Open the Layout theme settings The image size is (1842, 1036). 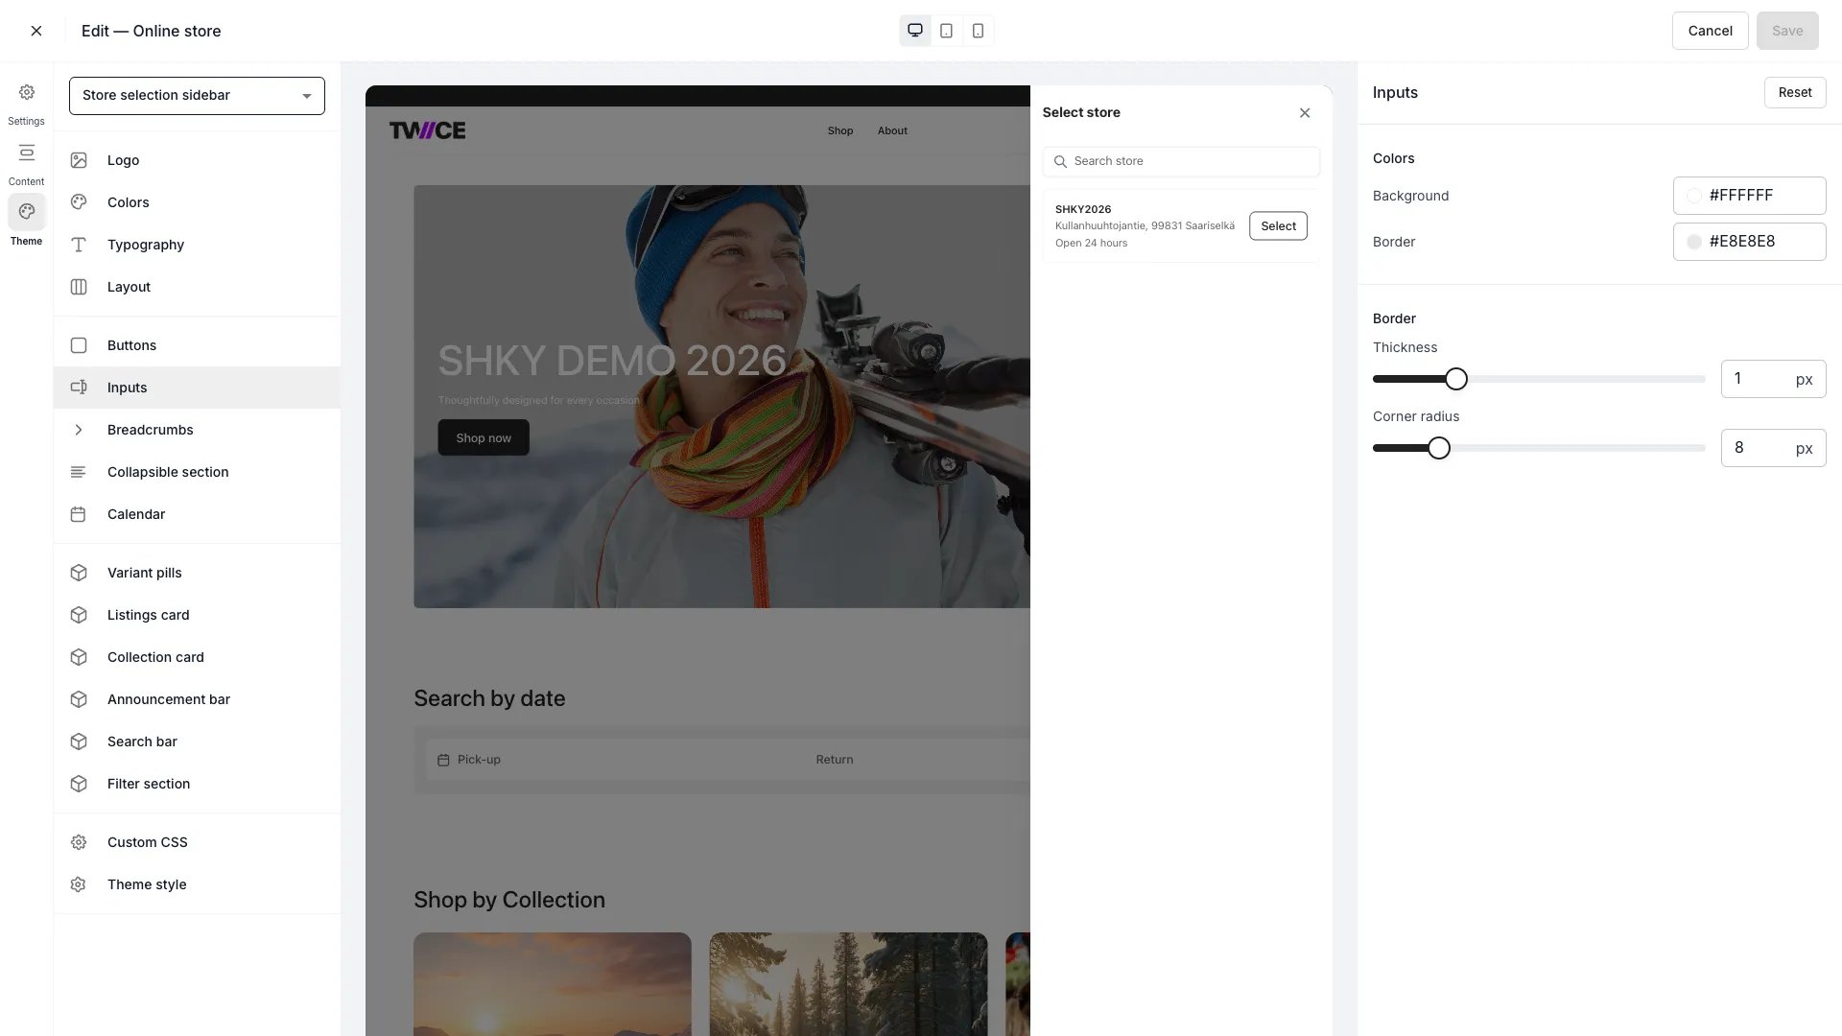coord(197,287)
